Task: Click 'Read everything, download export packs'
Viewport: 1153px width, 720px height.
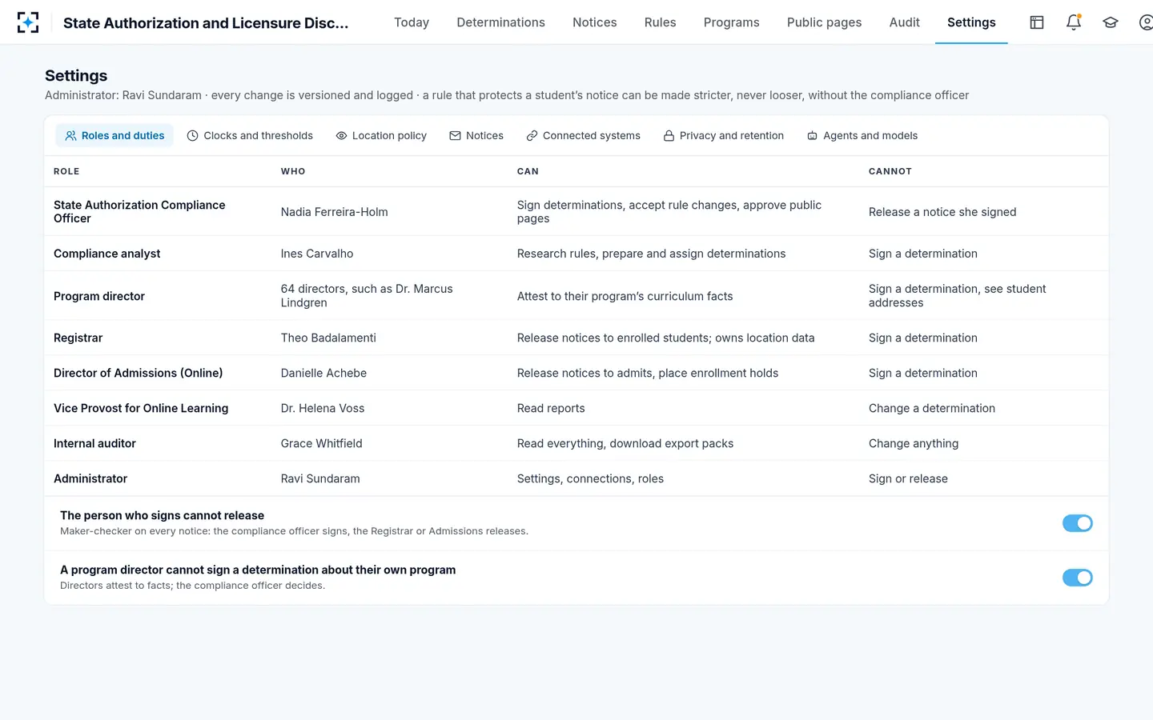Action: click(x=625, y=443)
